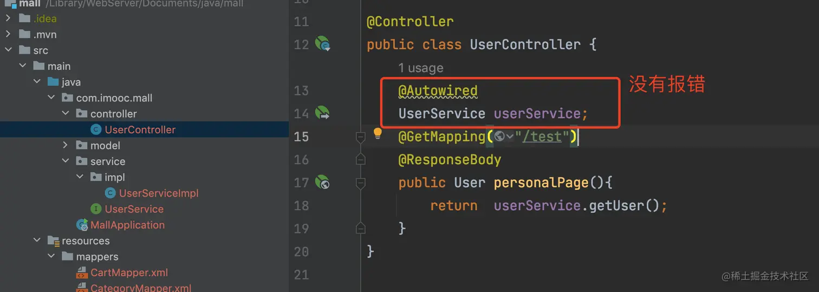
Task: Click the UserService interface icon
Action: [x=96, y=209]
